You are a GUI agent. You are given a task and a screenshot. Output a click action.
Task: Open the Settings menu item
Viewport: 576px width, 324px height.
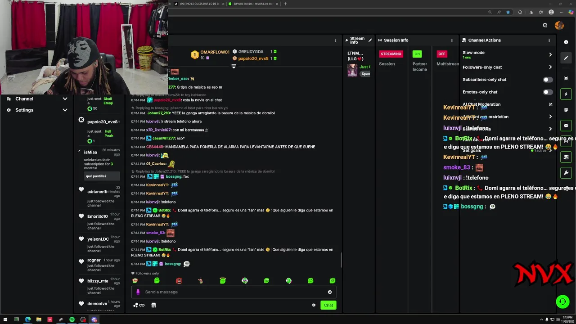(x=24, y=110)
